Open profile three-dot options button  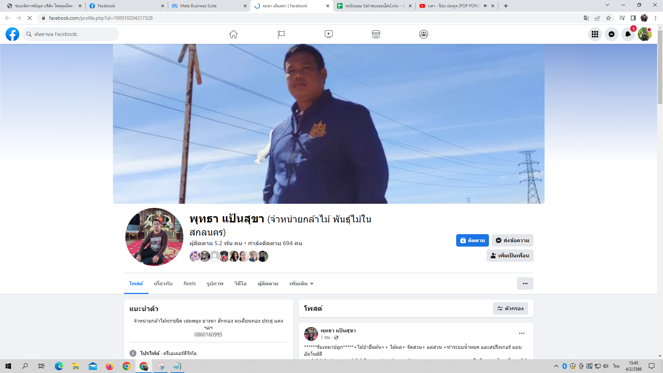[525, 284]
